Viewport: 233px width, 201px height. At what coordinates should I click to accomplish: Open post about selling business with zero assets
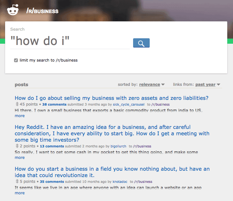[x=111, y=98]
